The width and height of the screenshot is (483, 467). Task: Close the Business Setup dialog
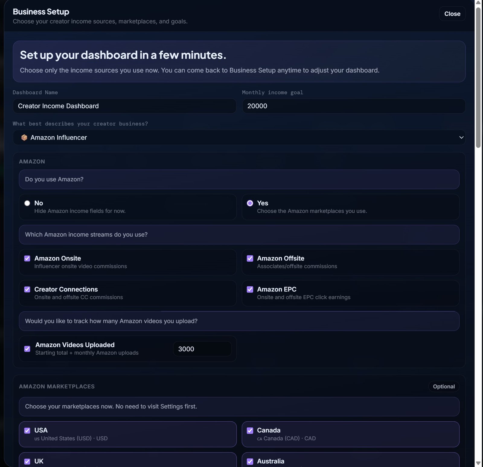[x=452, y=14]
